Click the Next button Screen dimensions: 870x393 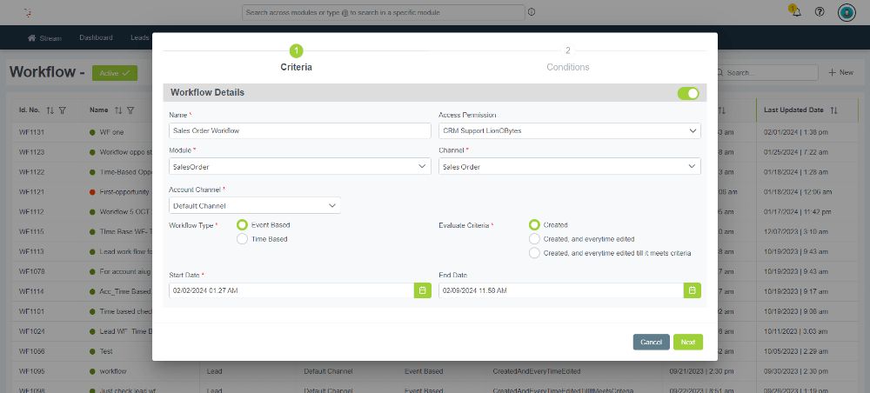point(687,343)
